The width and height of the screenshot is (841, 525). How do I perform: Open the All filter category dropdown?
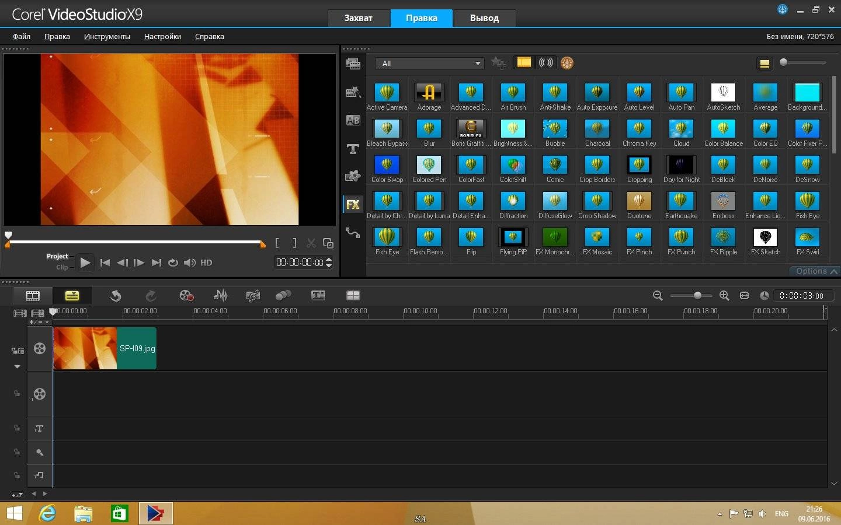click(x=429, y=63)
